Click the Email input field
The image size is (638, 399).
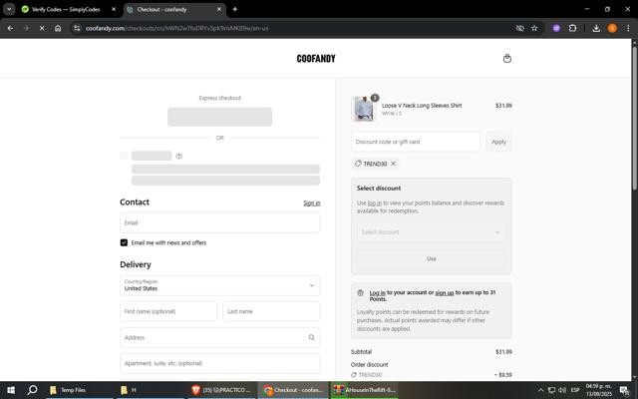click(219, 222)
